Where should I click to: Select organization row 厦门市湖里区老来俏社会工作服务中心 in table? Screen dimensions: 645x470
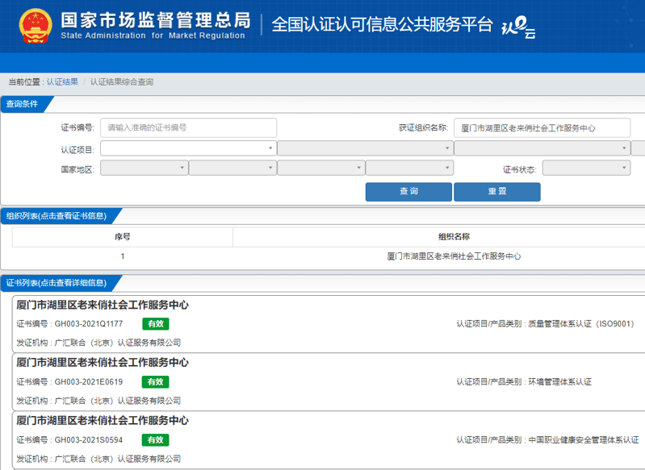coord(454,256)
